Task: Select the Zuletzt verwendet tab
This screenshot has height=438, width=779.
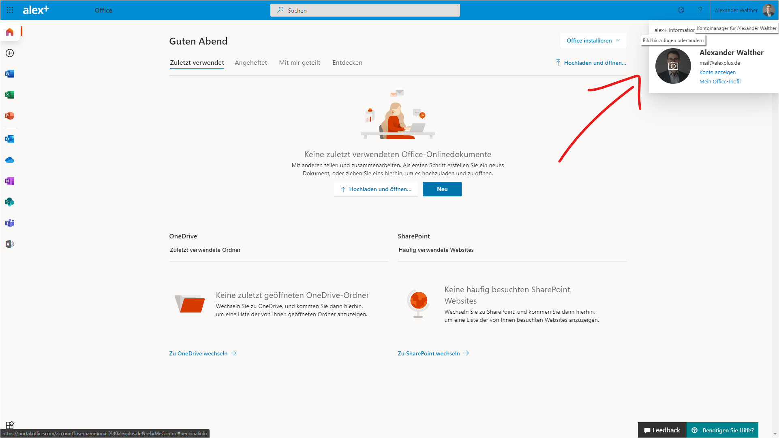Action: click(197, 63)
